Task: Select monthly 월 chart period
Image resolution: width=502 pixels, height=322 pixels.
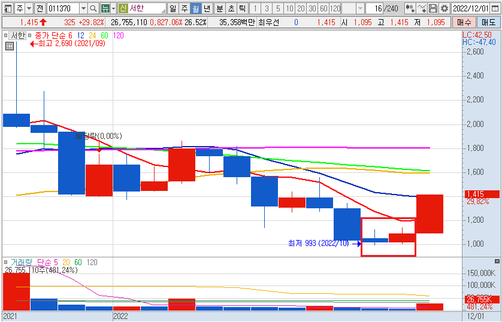Action: tap(196, 8)
